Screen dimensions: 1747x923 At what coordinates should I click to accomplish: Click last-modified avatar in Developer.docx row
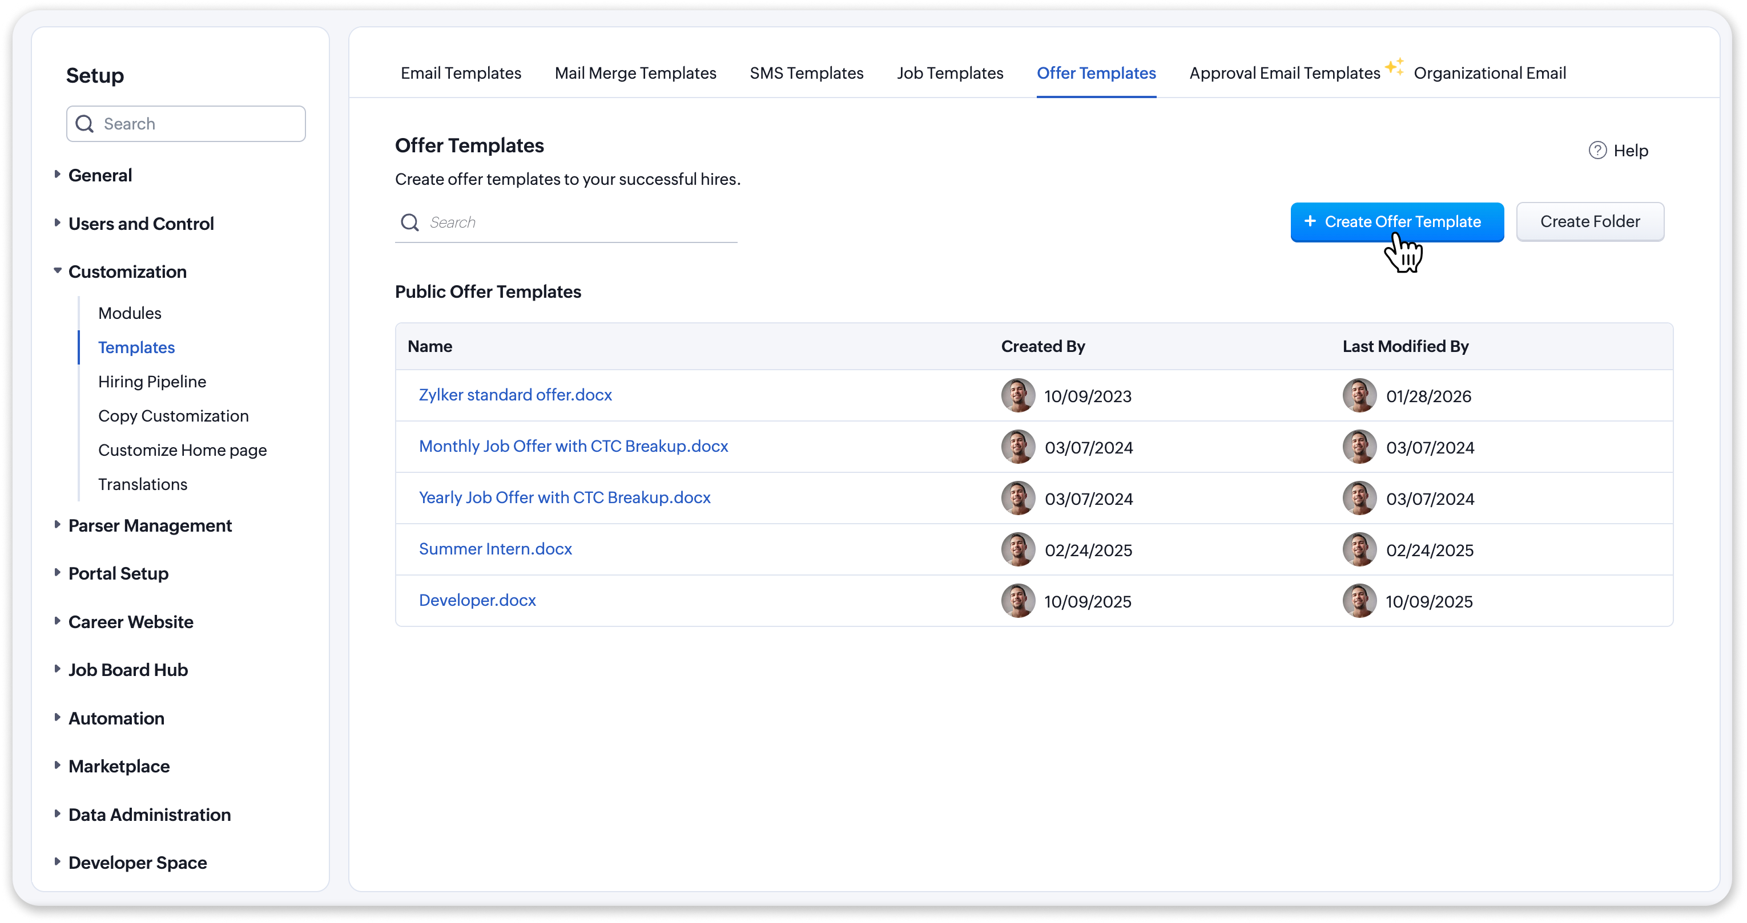pyautogui.click(x=1359, y=601)
